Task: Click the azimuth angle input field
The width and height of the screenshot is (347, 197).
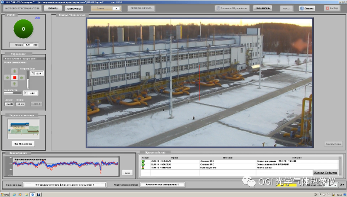Action: coord(9,104)
